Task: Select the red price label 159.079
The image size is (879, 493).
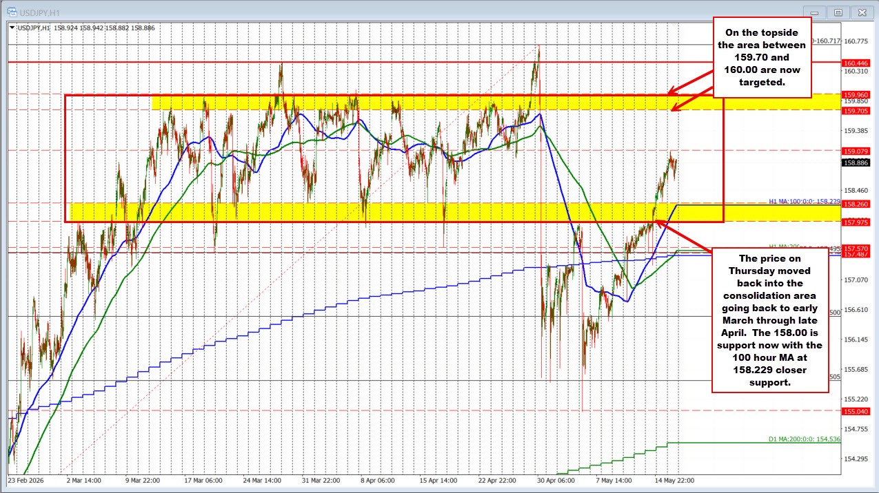Action: pyautogui.click(x=855, y=151)
